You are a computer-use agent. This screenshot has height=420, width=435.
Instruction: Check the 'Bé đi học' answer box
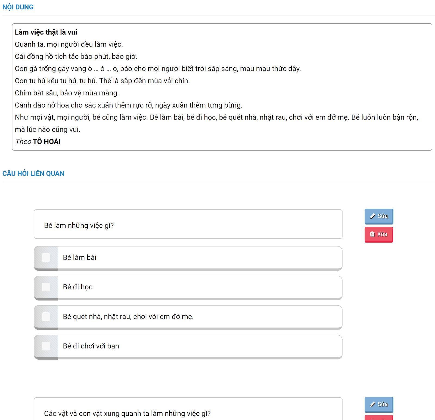(46, 287)
